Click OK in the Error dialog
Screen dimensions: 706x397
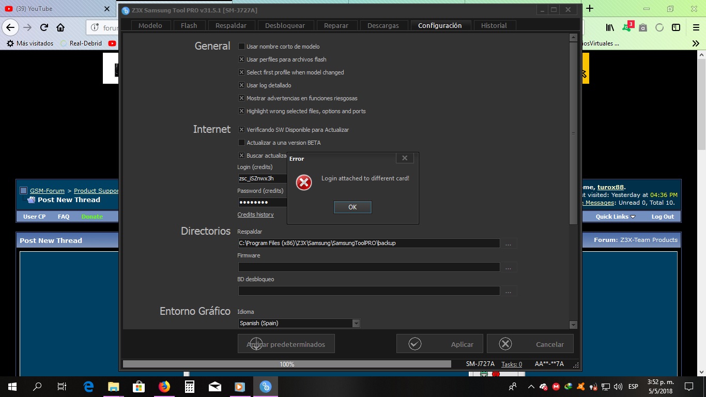point(352,207)
